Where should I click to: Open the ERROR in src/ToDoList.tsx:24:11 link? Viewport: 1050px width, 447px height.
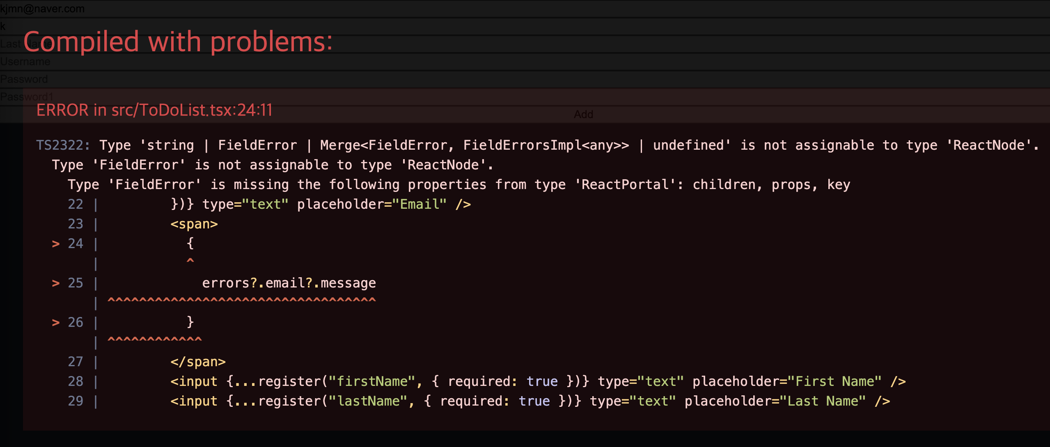(x=154, y=110)
